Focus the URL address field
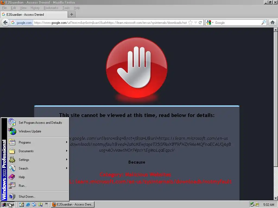Screen dimensions: 278x208 (x=110, y=23)
